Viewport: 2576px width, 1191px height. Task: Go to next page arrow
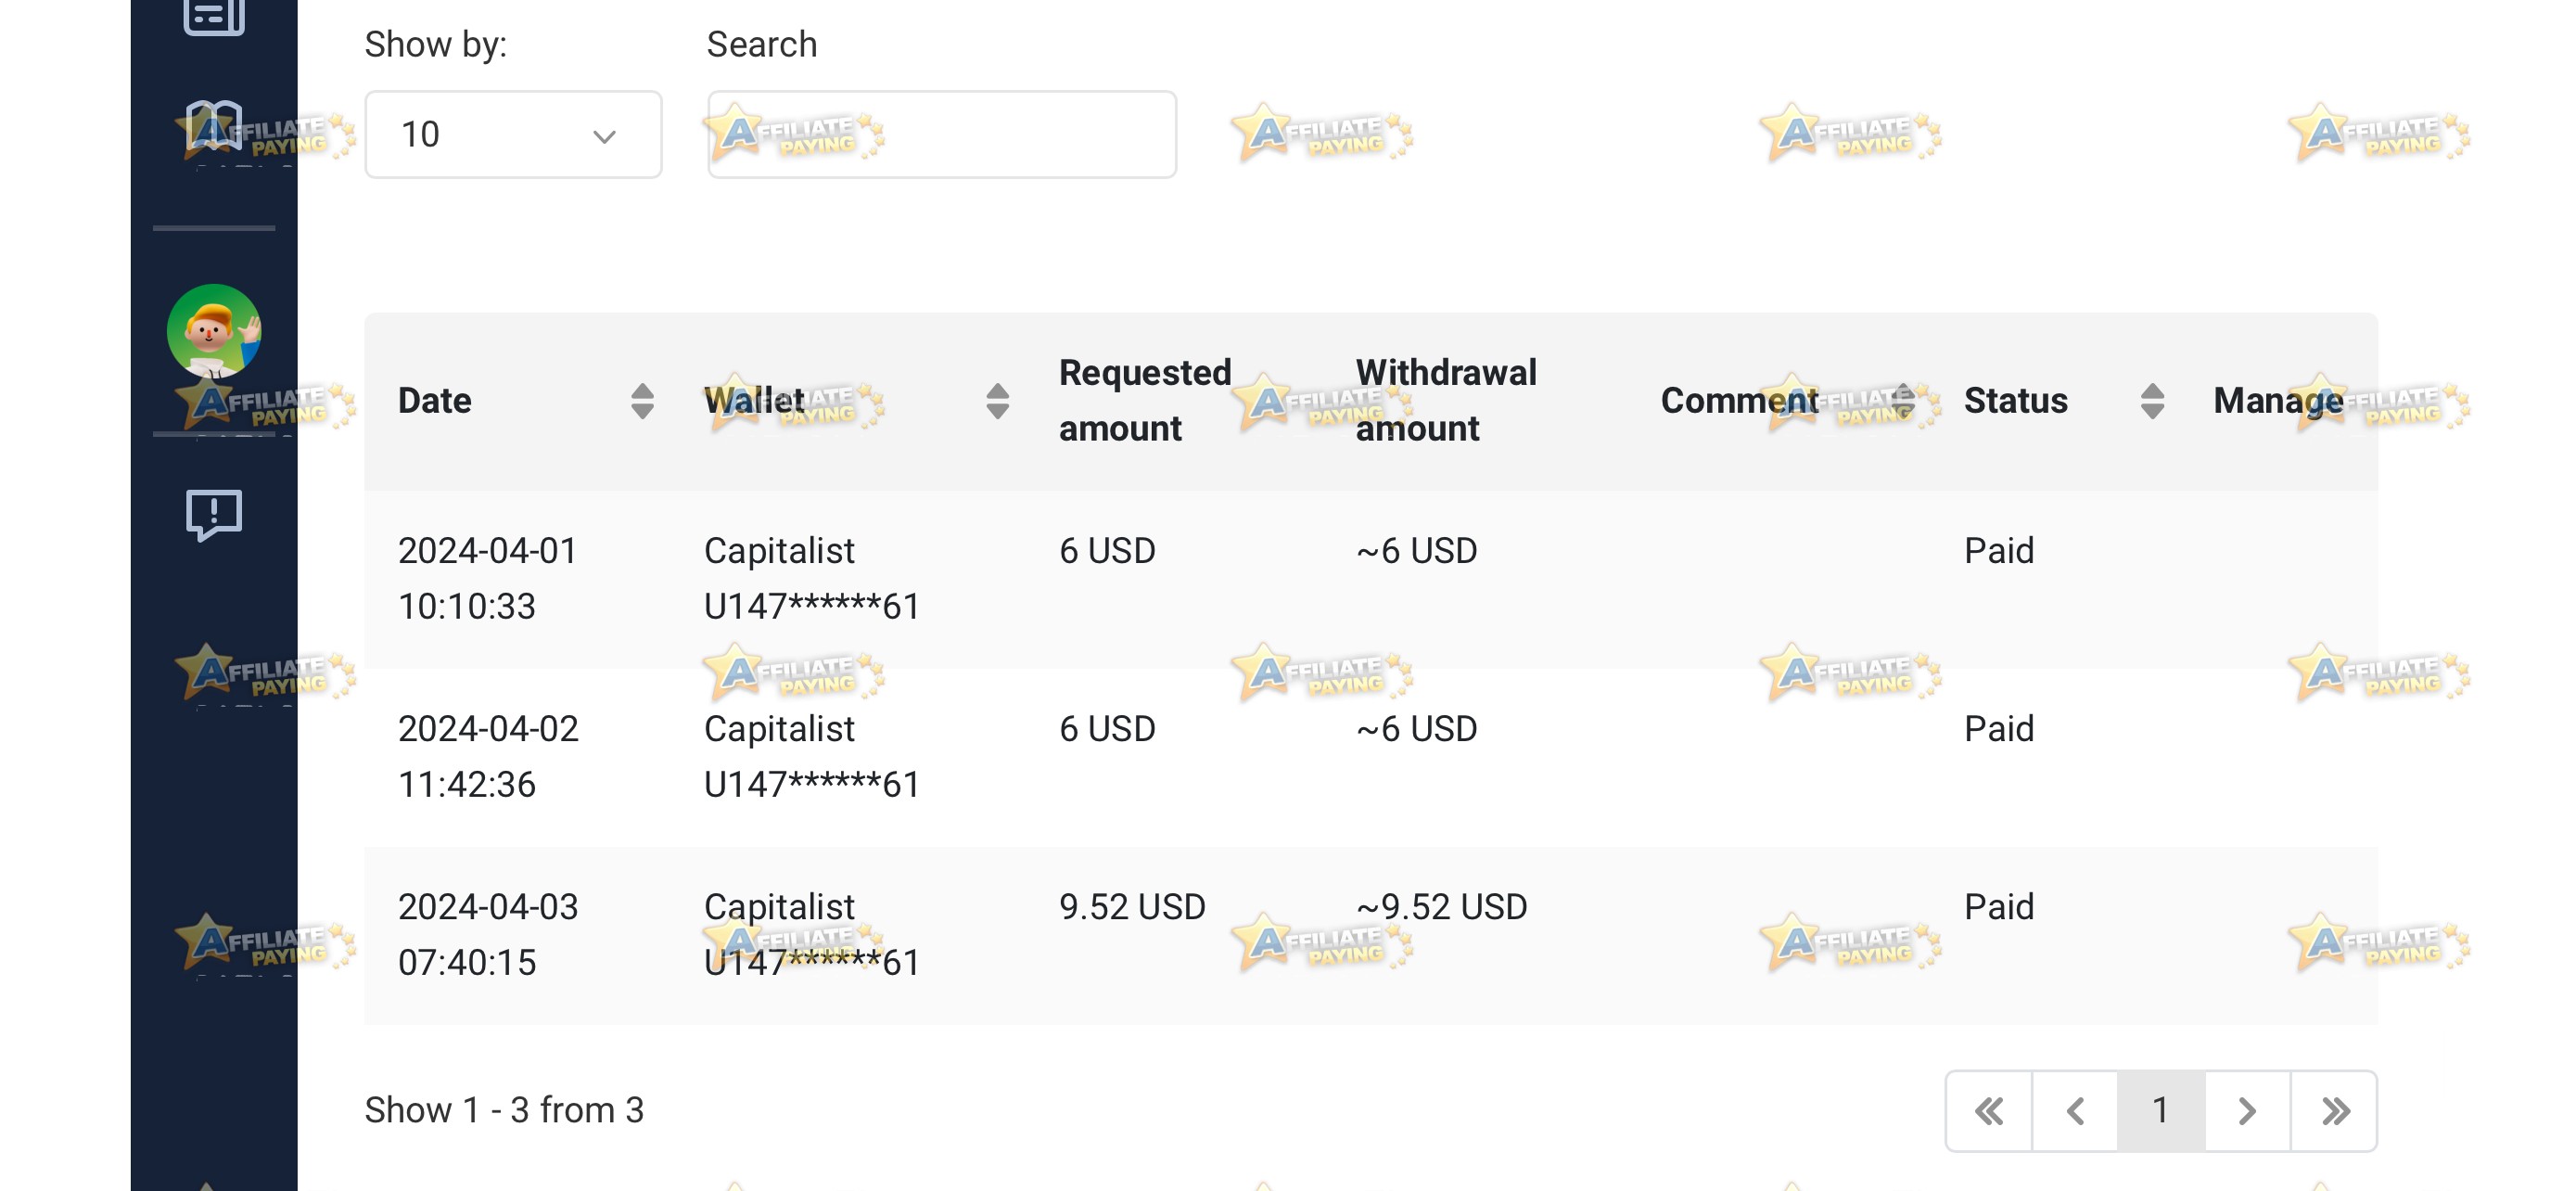2247,1110
